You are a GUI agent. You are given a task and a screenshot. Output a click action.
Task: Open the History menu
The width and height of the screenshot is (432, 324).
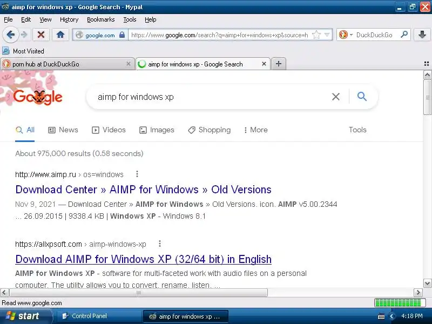(x=69, y=19)
